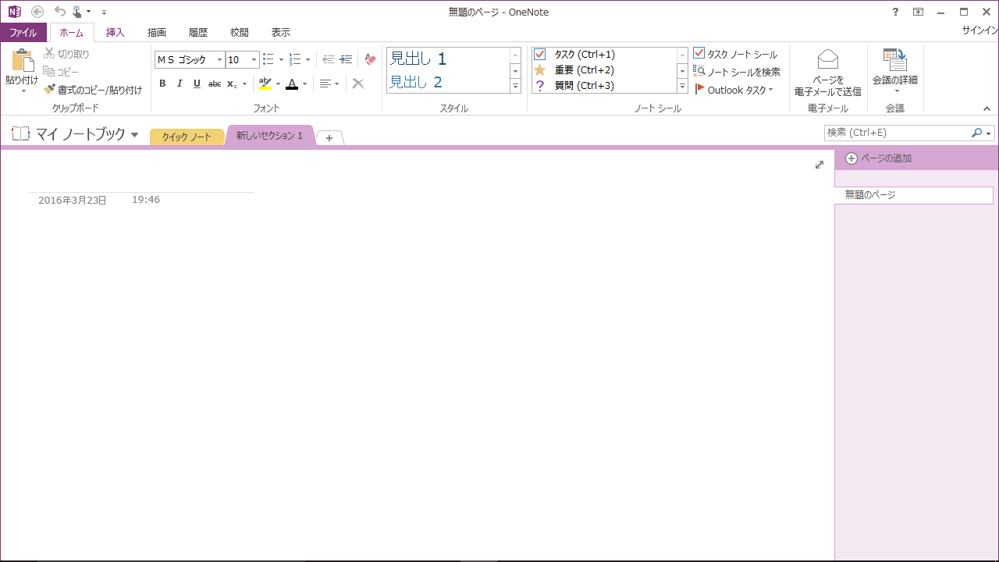The width and height of the screenshot is (999, 562).
Task: Apply the font color swatch
Action: (x=292, y=84)
